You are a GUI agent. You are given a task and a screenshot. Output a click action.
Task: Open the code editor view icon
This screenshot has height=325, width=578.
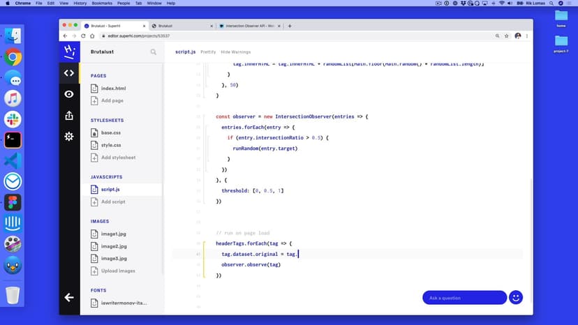coord(68,73)
